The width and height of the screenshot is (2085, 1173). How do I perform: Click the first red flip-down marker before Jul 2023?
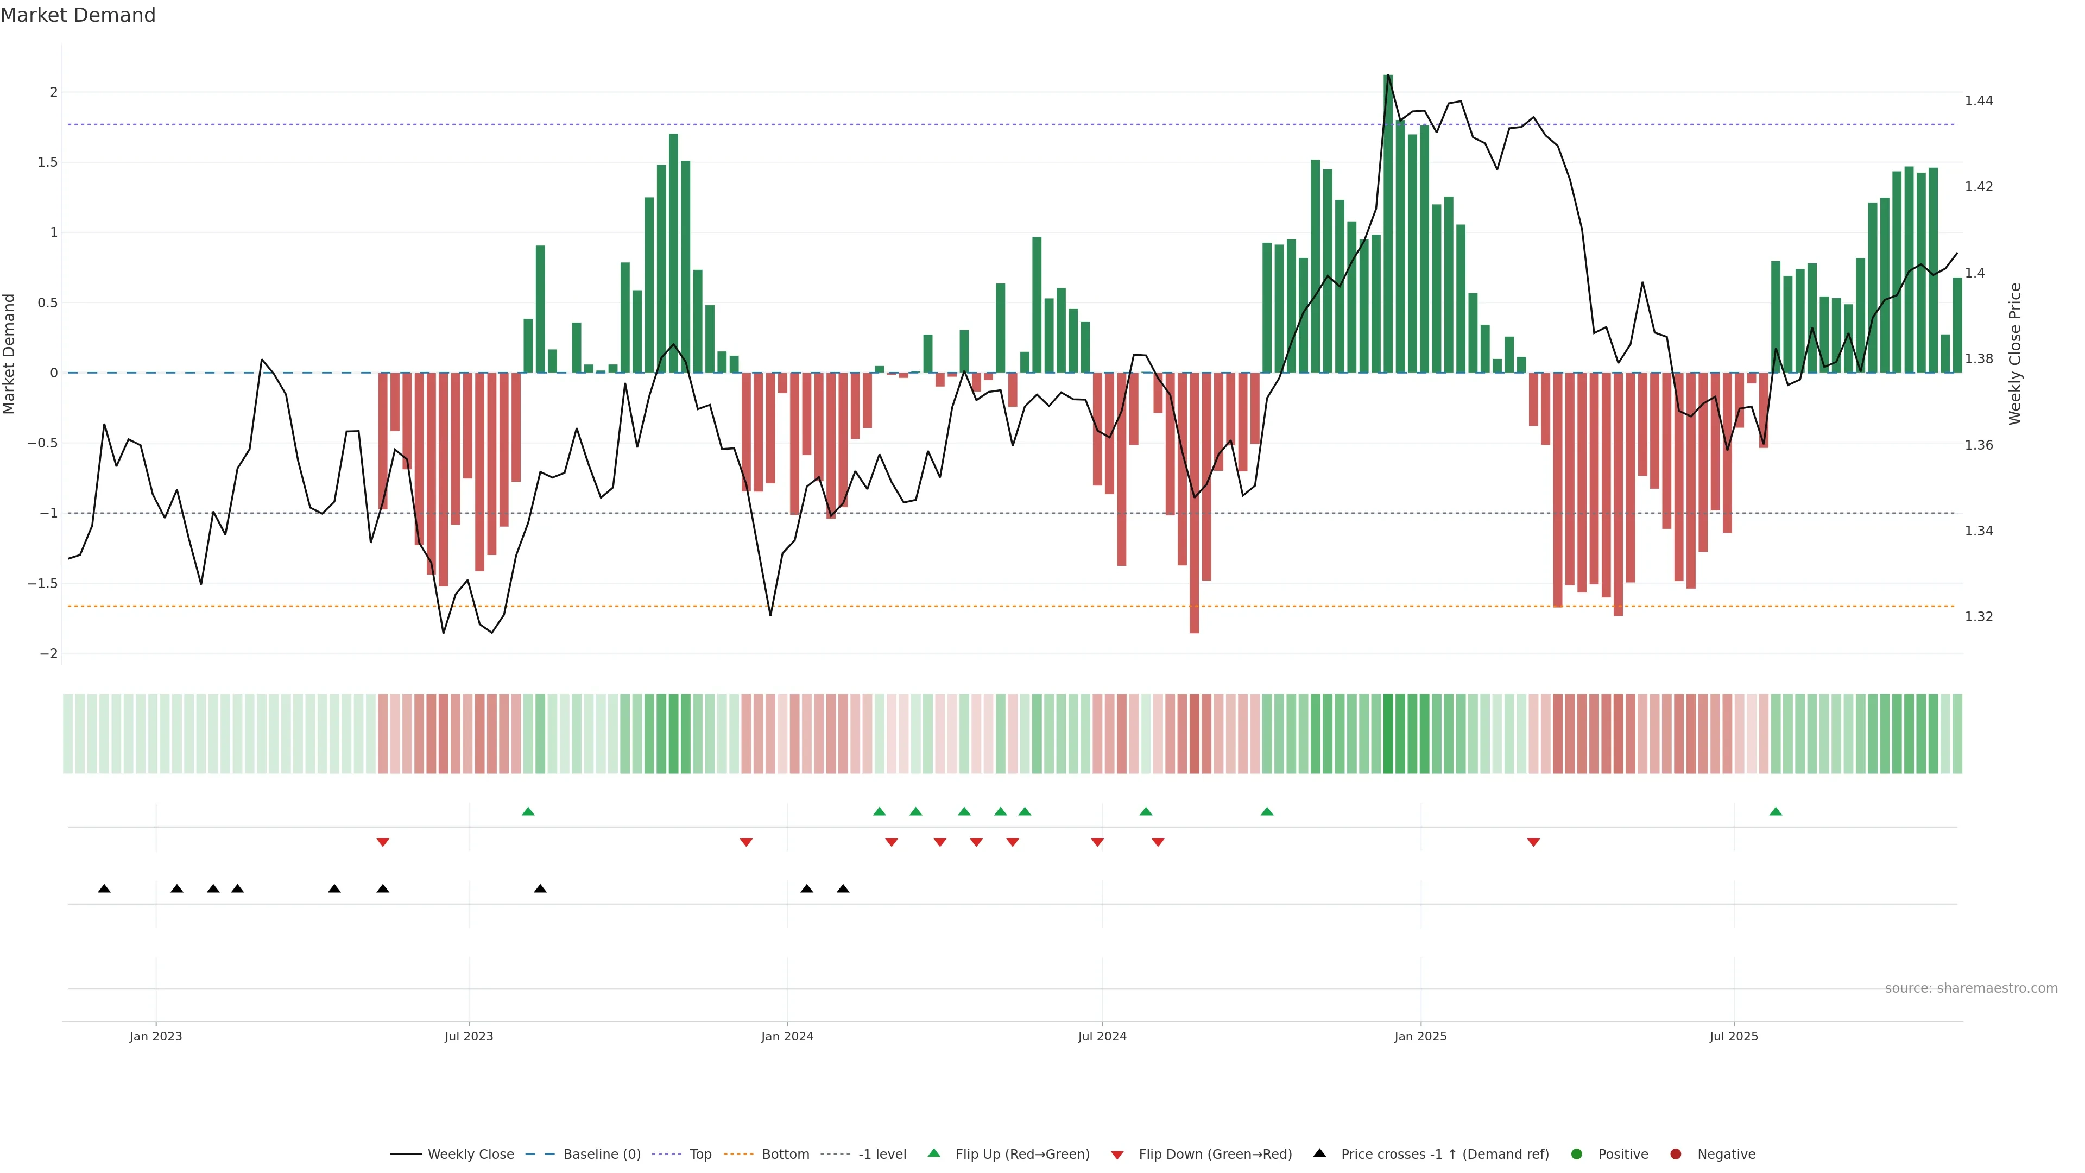click(x=383, y=843)
